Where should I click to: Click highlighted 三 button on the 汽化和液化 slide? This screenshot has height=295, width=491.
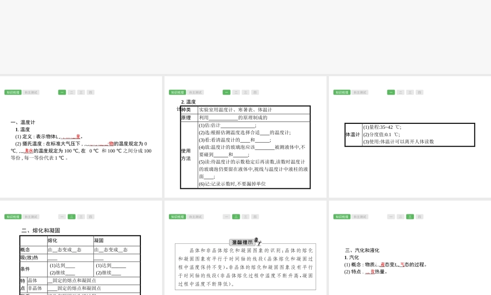(x=410, y=217)
